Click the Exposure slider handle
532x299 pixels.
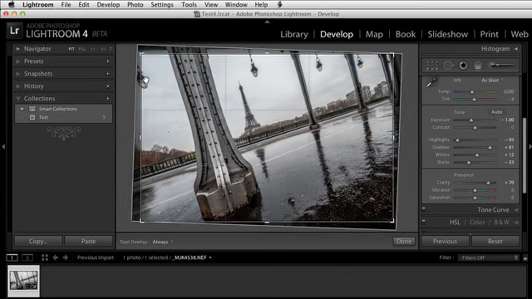click(471, 120)
